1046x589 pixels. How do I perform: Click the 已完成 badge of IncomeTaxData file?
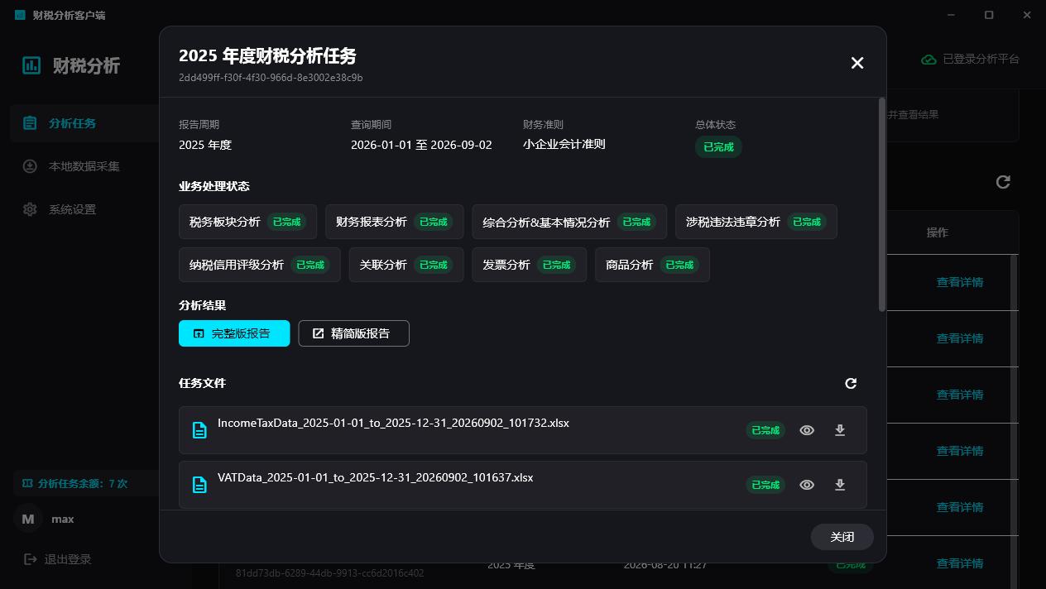click(765, 430)
